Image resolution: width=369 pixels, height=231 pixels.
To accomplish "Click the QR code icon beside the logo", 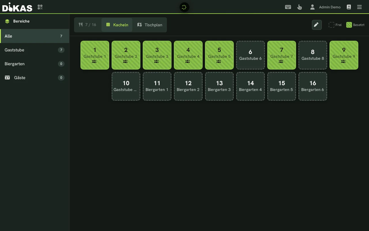I will [40, 7].
